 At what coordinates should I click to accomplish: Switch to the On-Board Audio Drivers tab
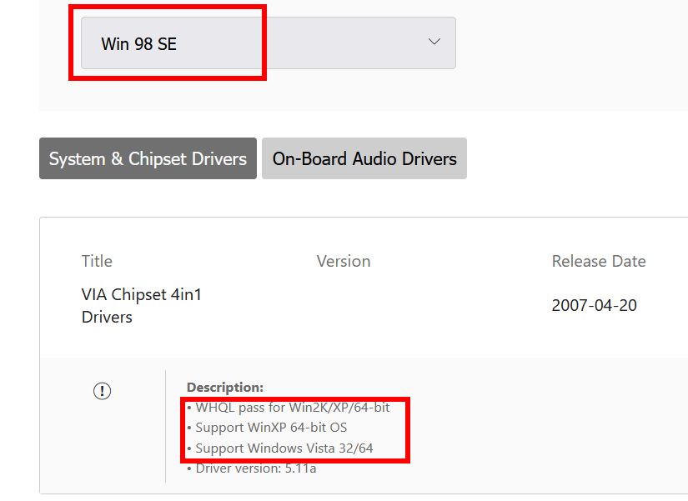[364, 158]
